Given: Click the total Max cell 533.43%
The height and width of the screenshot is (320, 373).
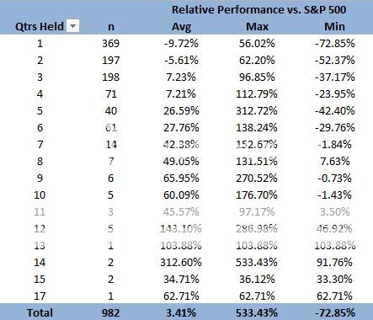Looking at the screenshot, I should click(257, 312).
